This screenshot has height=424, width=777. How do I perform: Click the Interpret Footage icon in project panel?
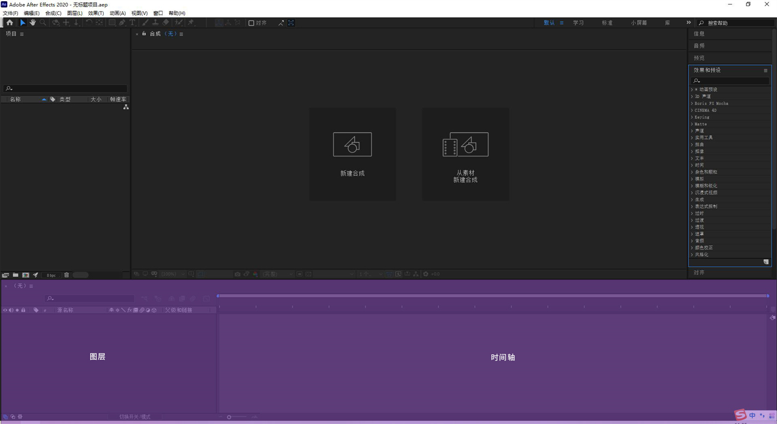click(x=6, y=275)
